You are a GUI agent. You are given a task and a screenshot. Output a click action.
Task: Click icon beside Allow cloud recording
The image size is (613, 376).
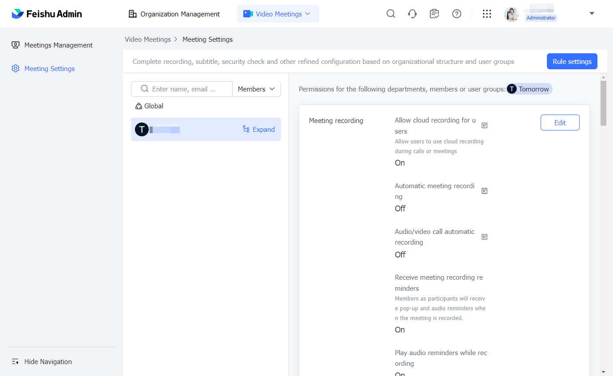tap(485, 126)
